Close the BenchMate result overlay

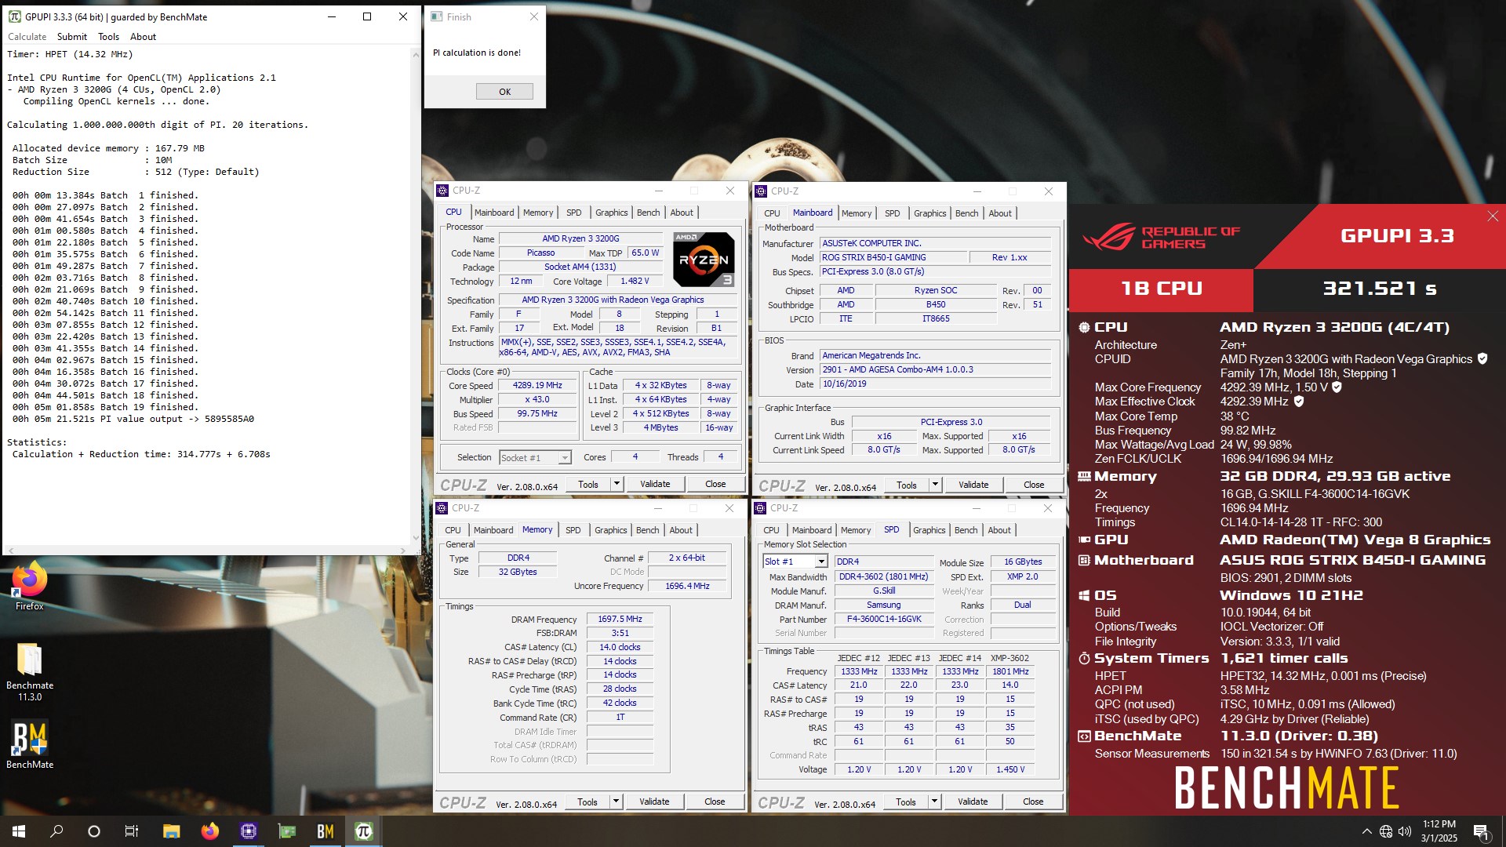pos(1492,216)
